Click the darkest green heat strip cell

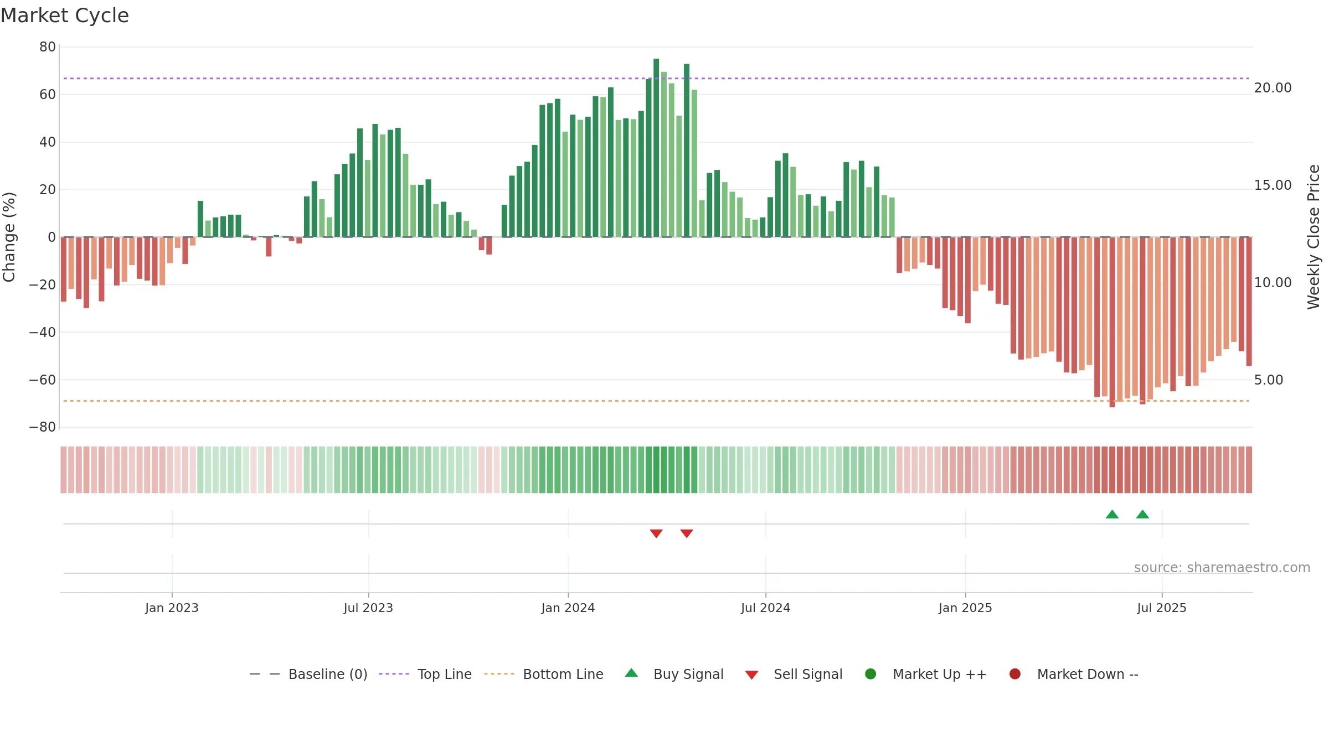tap(656, 470)
